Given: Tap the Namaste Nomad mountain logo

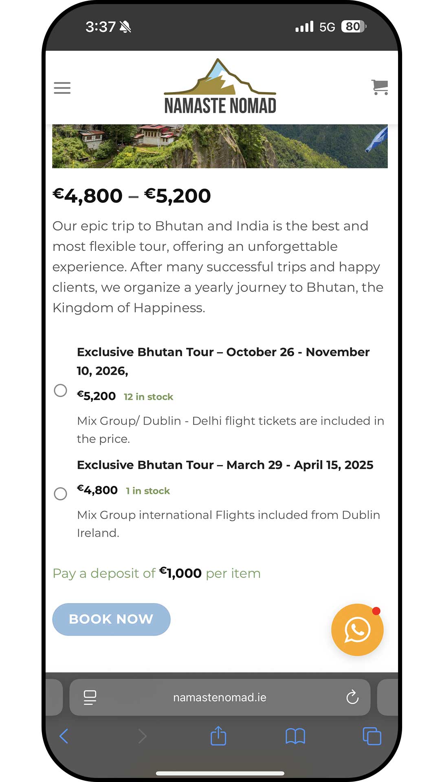Looking at the screenshot, I should click(x=220, y=86).
